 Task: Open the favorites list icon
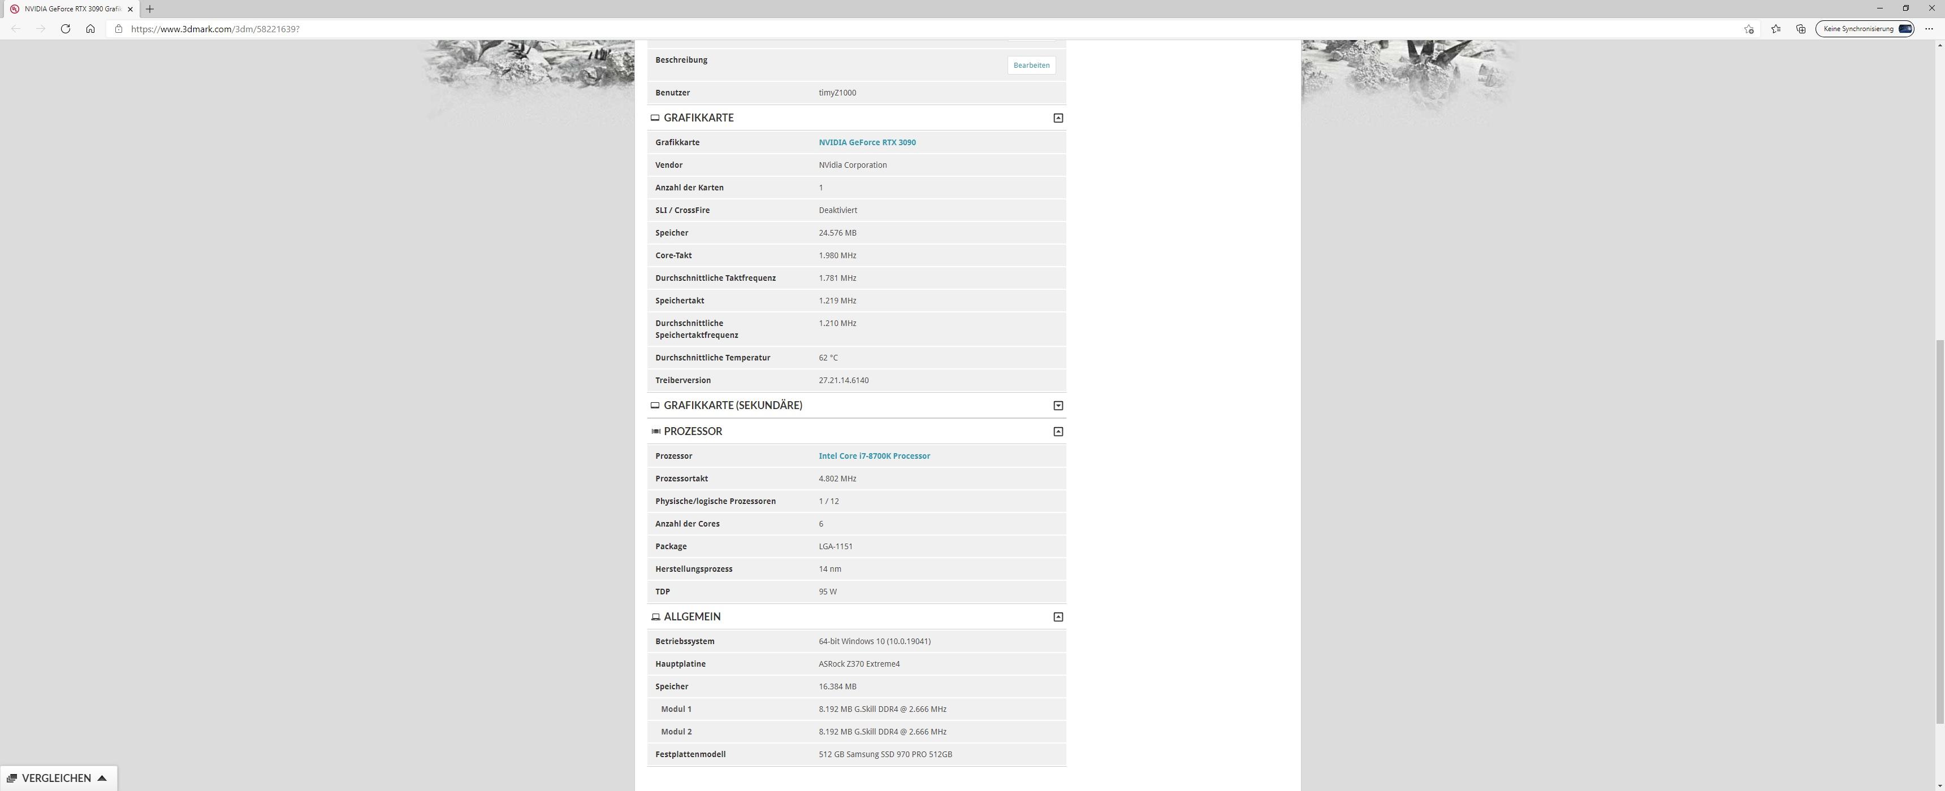[x=1775, y=29]
